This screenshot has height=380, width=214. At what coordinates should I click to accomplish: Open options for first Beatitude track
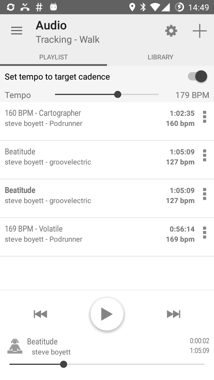click(x=204, y=156)
